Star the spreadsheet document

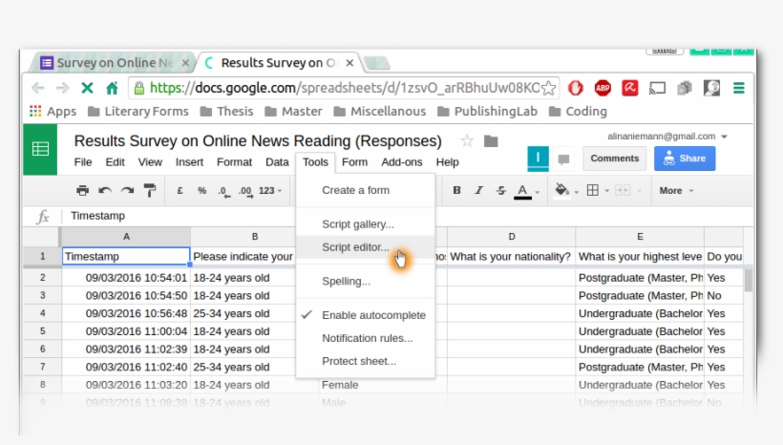(467, 141)
